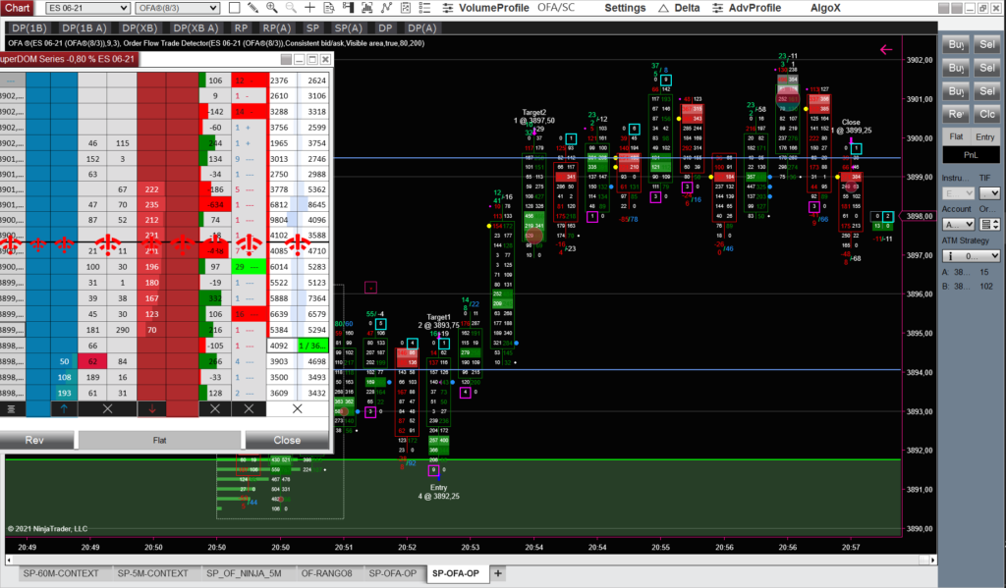Select the bar type square icon in toolbar
The height and width of the screenshot is (588, 1006).
coord(234,8)
